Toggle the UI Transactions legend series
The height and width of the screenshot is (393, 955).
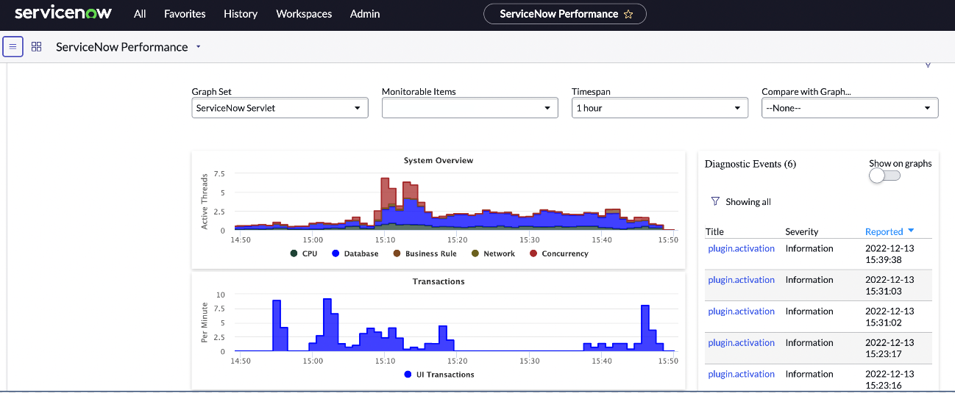(439, 375)
